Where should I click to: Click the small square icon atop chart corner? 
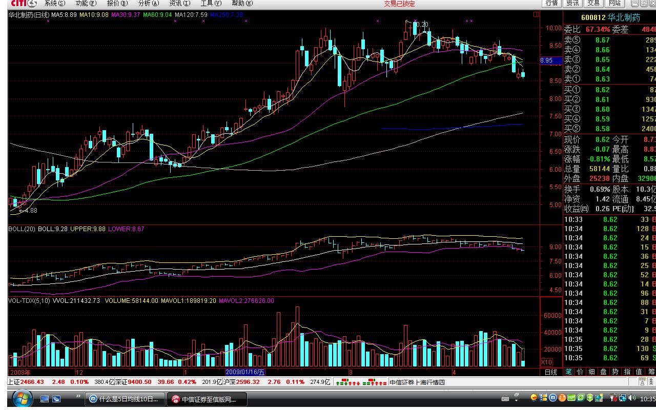536,14
